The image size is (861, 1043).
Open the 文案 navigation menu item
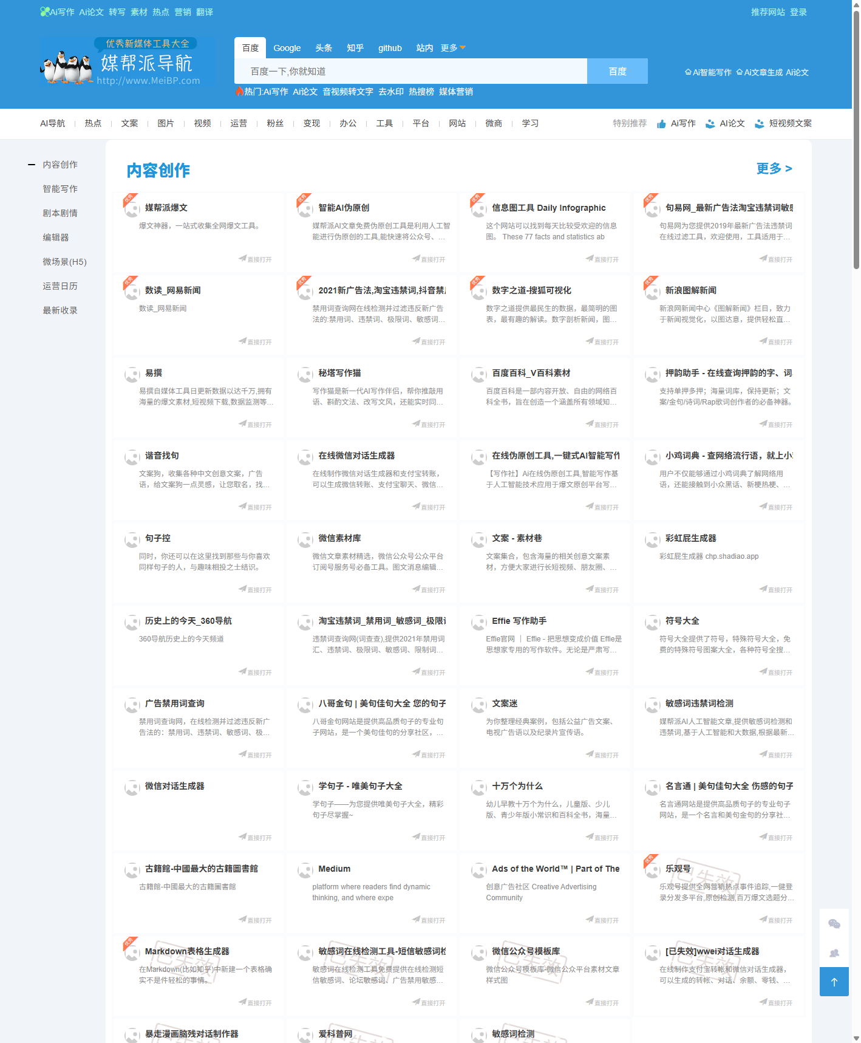129,123
